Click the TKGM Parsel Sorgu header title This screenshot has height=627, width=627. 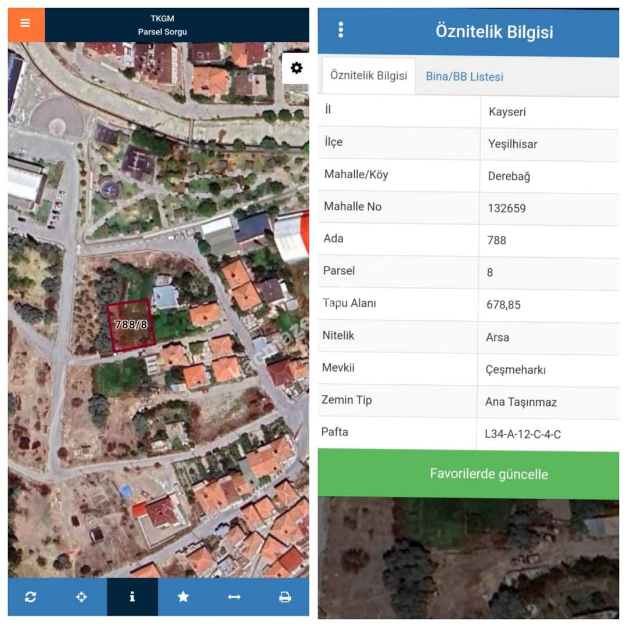click(x=163, y=25)
